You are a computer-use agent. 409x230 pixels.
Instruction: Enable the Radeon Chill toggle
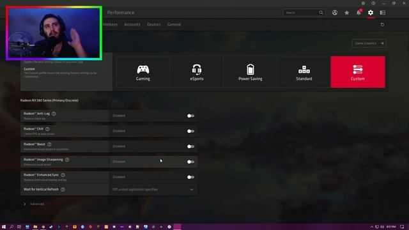click(x=190, y=131)
